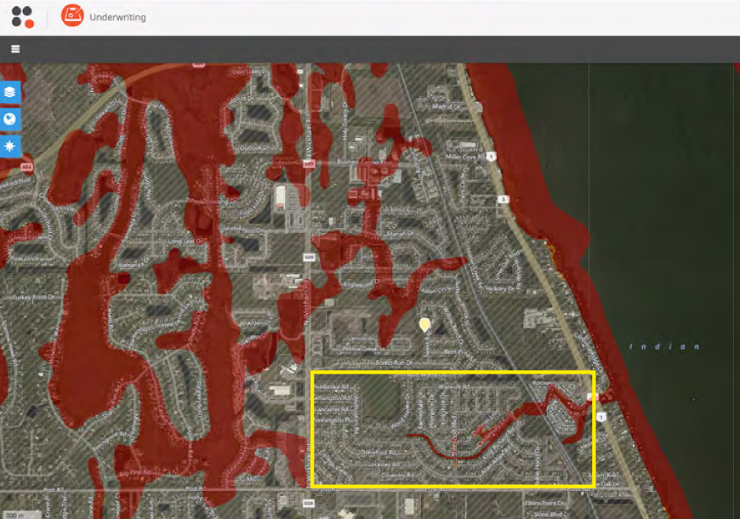Click the orange Underwriting app icon

[x=72, y=15]
